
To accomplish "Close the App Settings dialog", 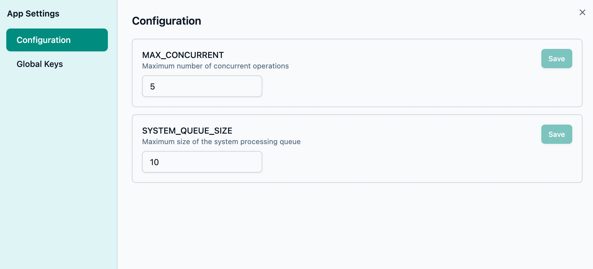I will (582, 12).
